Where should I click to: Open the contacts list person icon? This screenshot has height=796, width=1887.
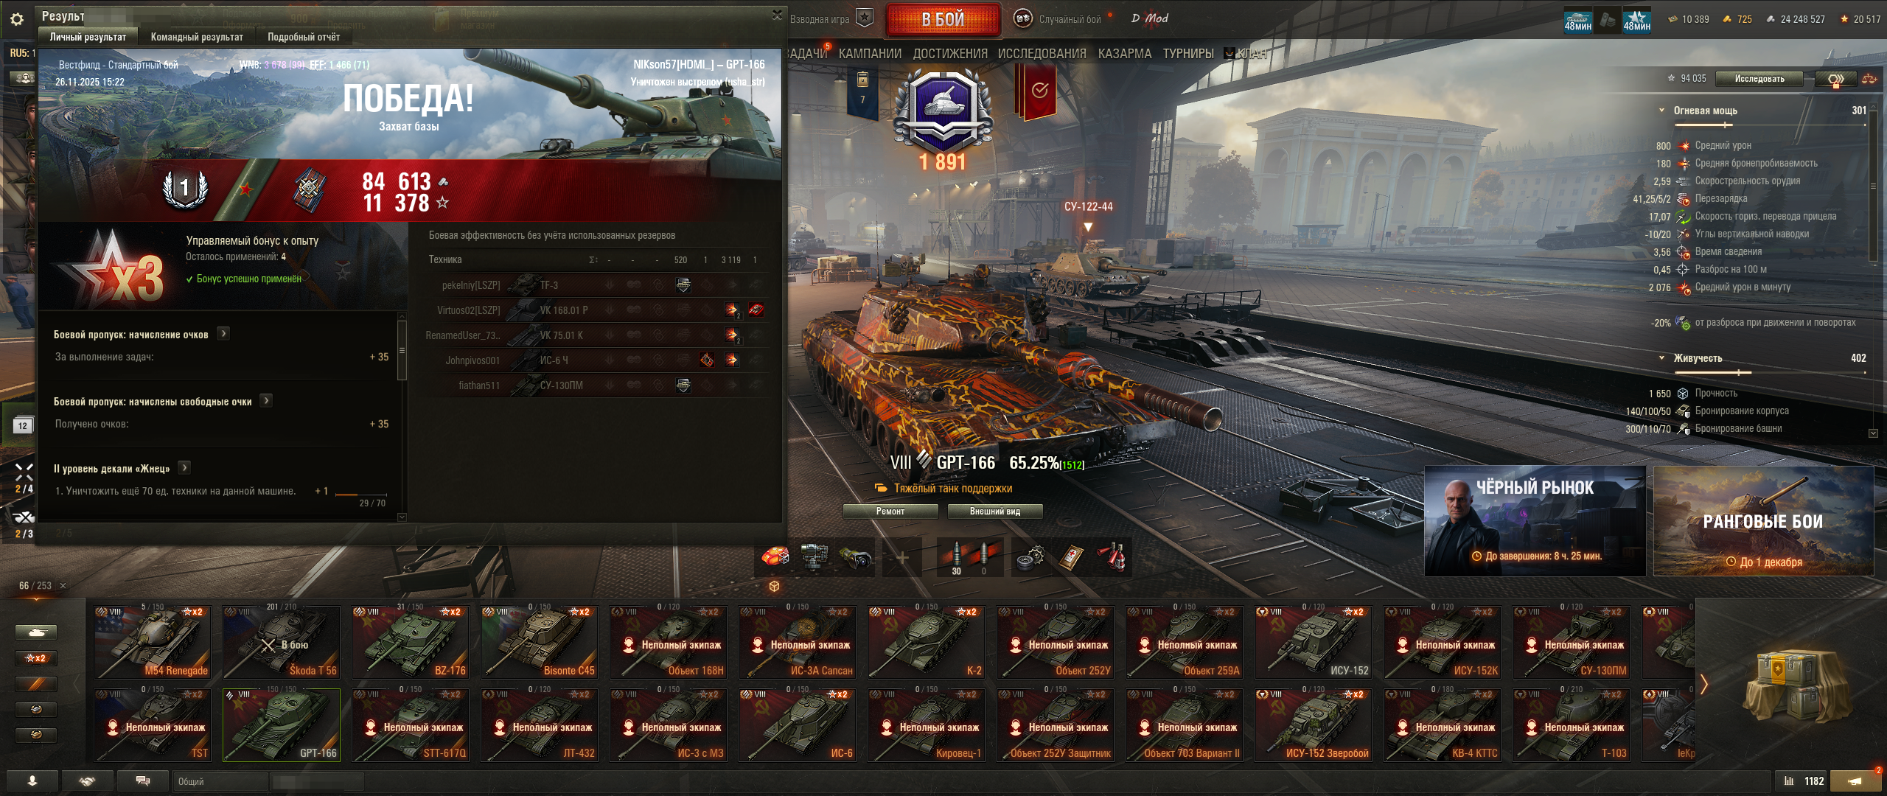click(32, 781)
